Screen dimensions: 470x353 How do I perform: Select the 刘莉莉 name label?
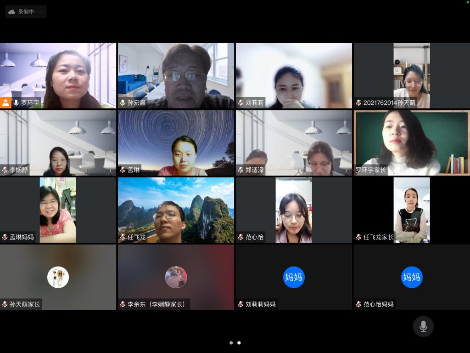(254, 102)
